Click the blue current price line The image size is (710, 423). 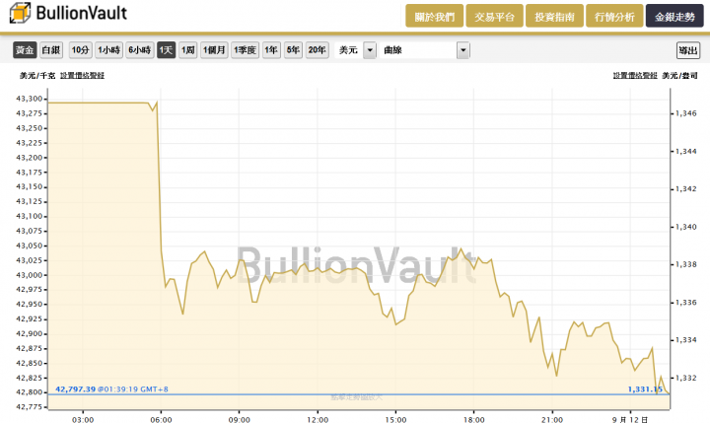[359, 394]
